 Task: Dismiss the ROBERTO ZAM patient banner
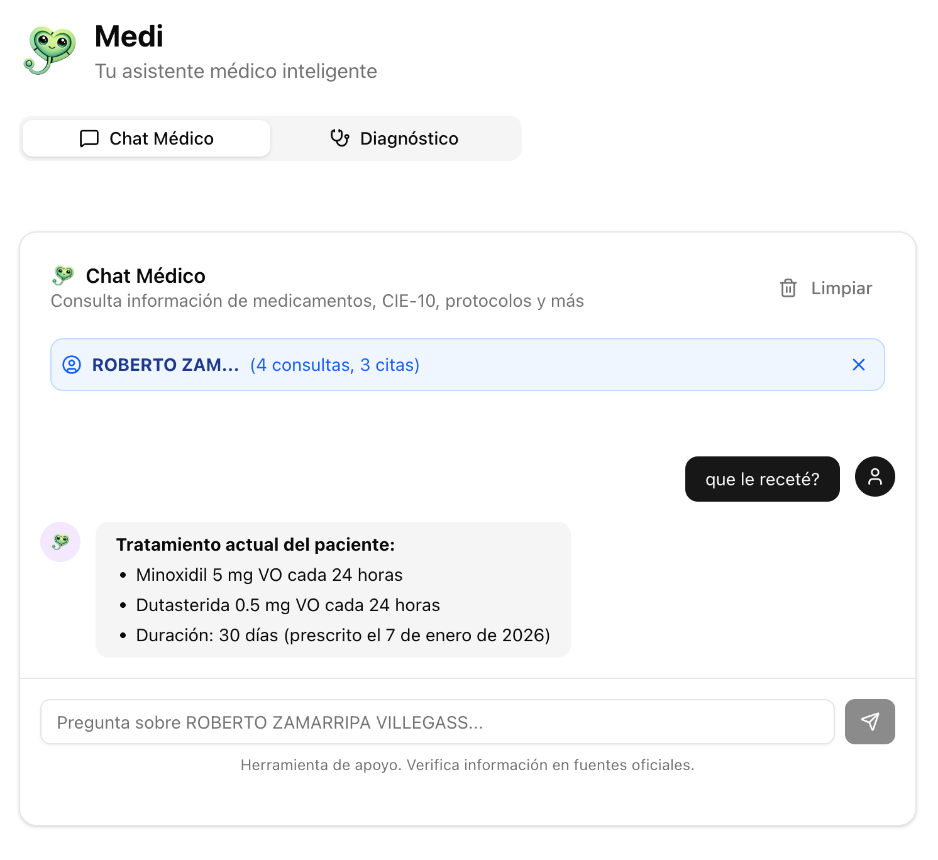859,365
